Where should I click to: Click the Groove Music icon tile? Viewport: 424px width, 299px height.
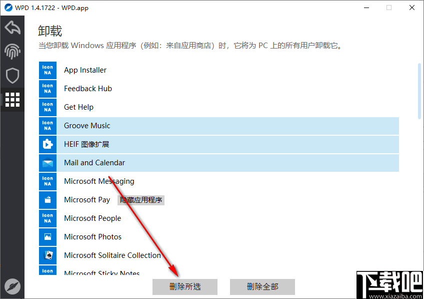click(47, 126)
